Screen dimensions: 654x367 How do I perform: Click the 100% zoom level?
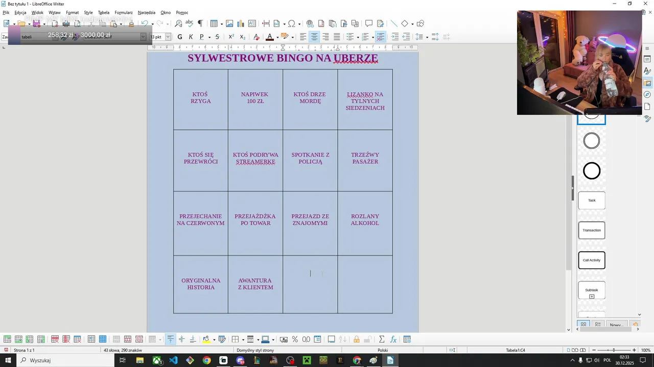coord(646,350)
